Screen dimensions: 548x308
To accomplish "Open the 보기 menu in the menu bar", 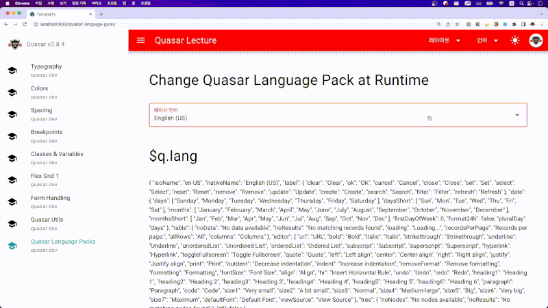I will coord(63,3).
